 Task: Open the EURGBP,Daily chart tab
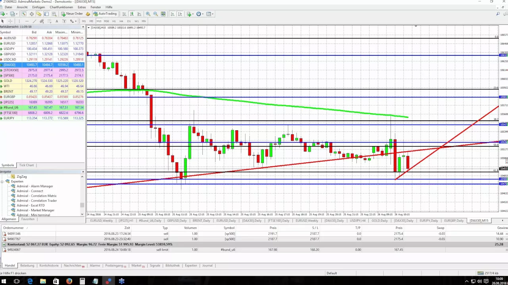coord(454,220)
